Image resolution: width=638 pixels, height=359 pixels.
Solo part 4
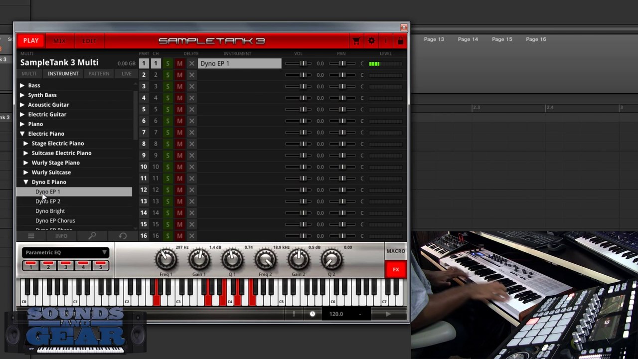(x=167, y=98)
